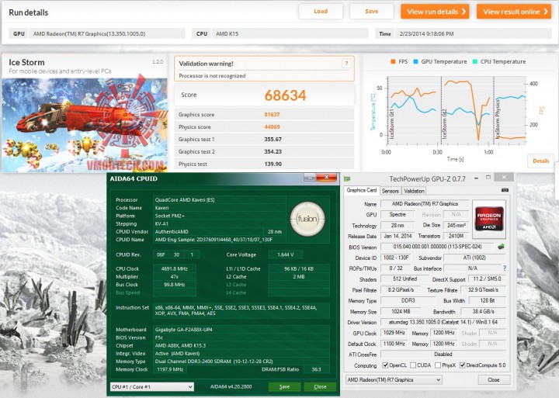
Task: Click the green Close button in AIDA64
Action: pos(320,386)
